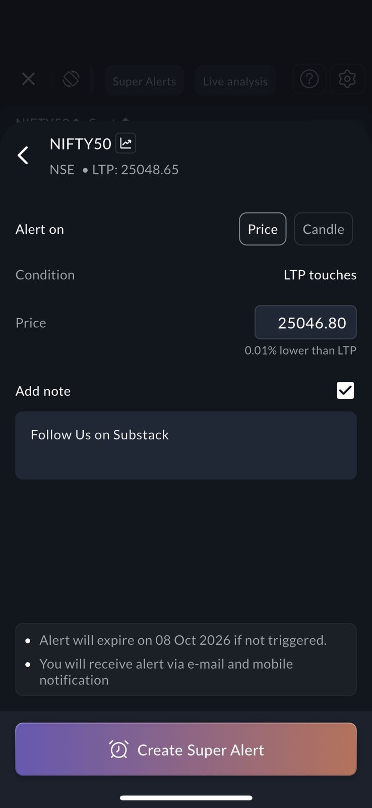Viewport: 372px width, 808px height.
Task: Switch alert type to Candle
Action: pos(323,229)
